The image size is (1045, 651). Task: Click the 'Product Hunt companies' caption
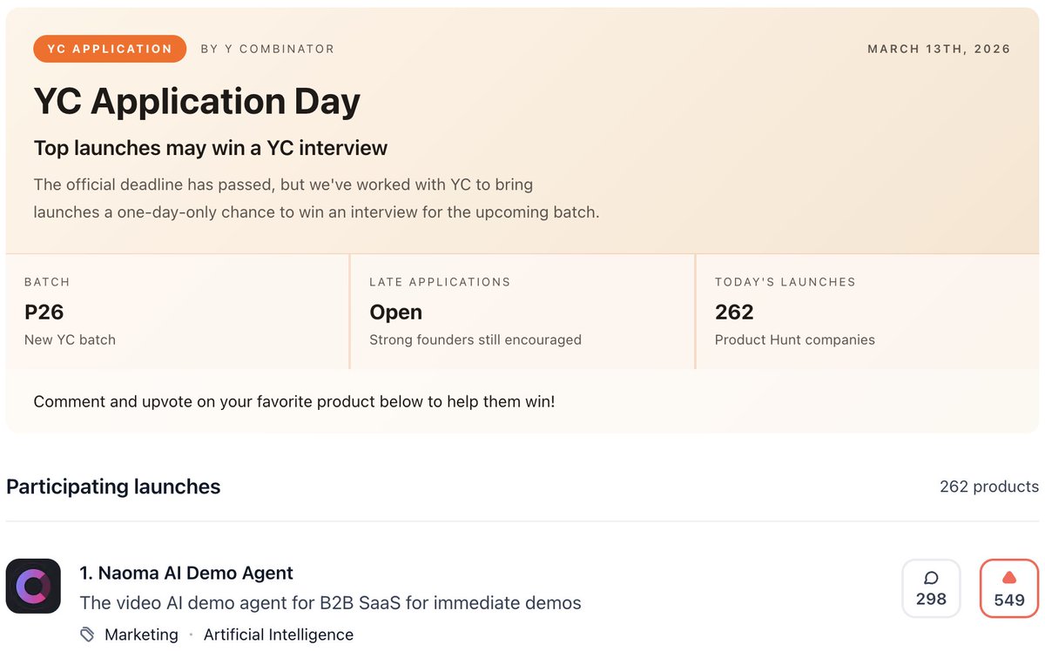pyautogui.click(x=795, y=339)
